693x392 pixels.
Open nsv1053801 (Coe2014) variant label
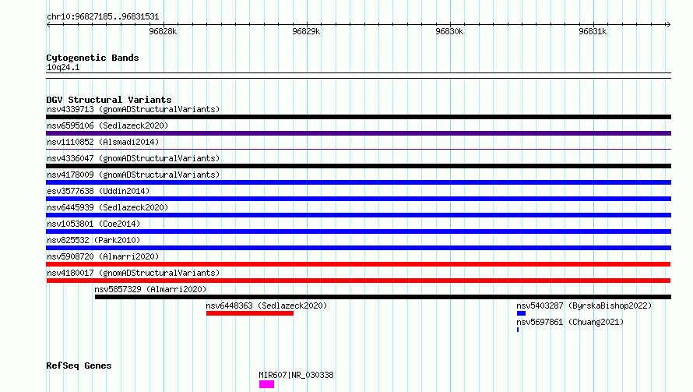point(93,224)
